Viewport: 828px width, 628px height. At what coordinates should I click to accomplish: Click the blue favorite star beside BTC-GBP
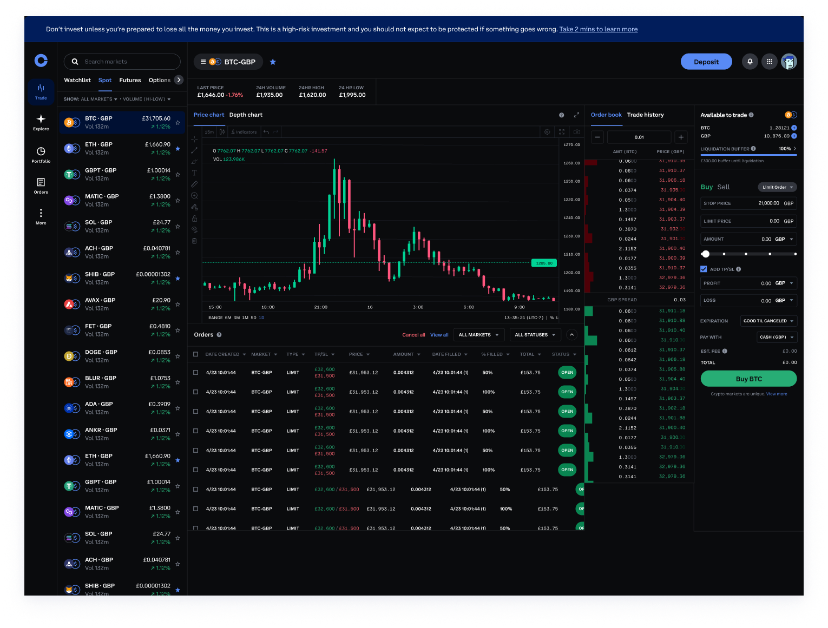click(x=273, y=62)
